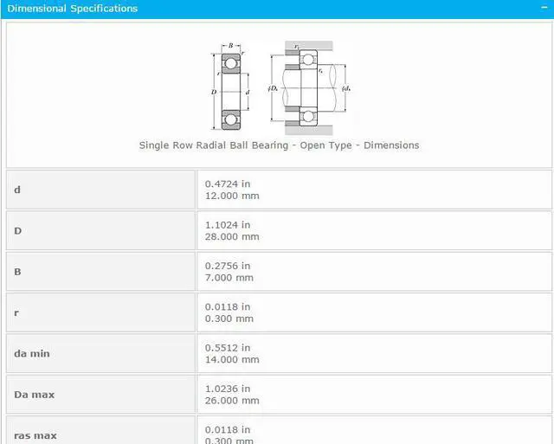Select the 'da min' row label

pos(32,353)
